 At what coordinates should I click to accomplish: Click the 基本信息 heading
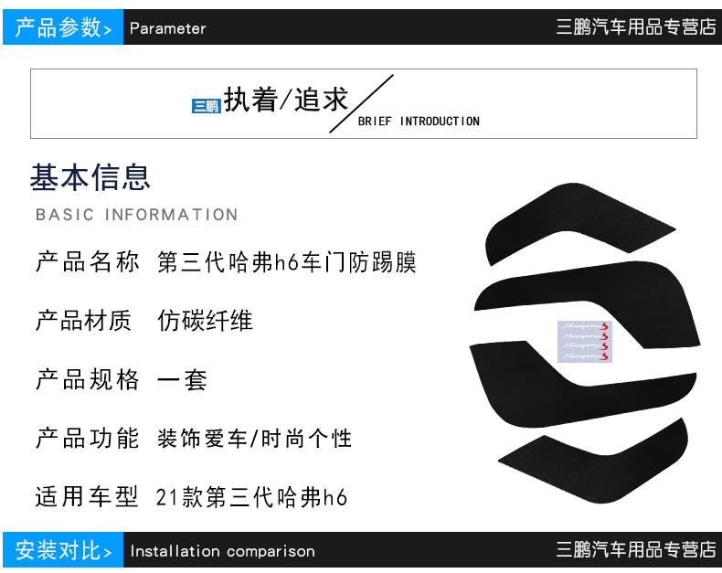90,177
